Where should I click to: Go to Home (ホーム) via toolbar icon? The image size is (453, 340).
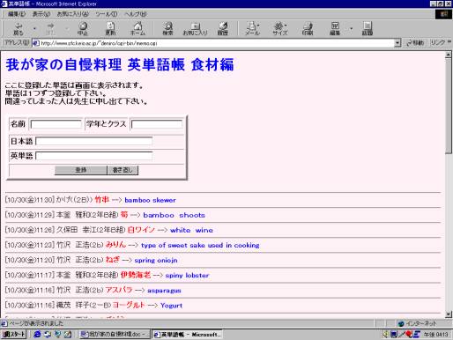click(137, 29)
